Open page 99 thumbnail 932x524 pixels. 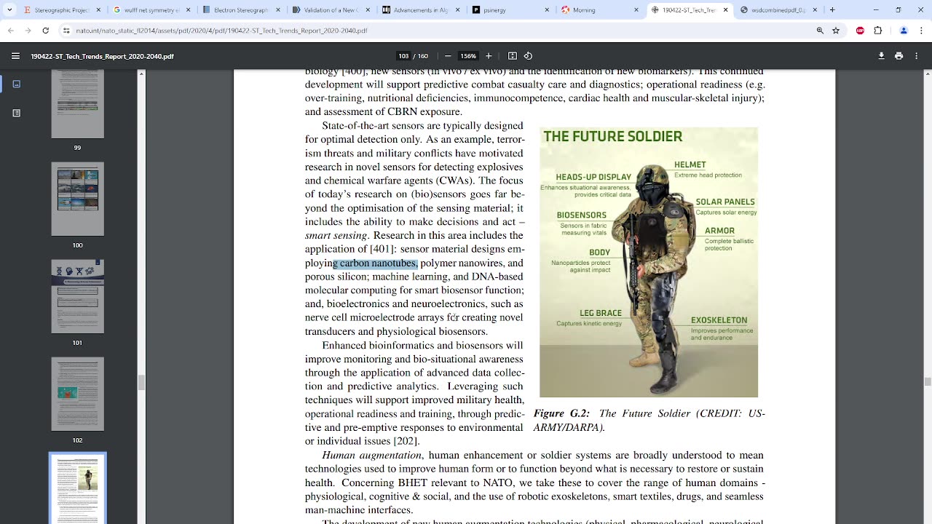[77, 103]
